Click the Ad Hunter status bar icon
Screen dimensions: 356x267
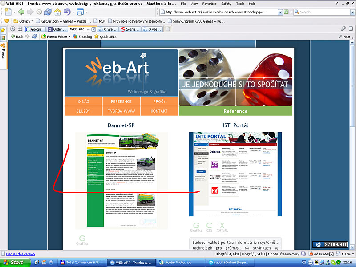321,254
